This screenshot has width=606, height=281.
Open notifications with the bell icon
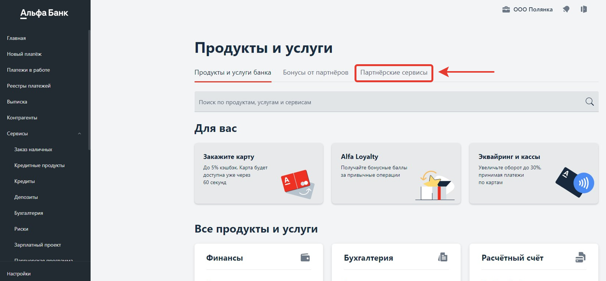[x=566, y=9]
